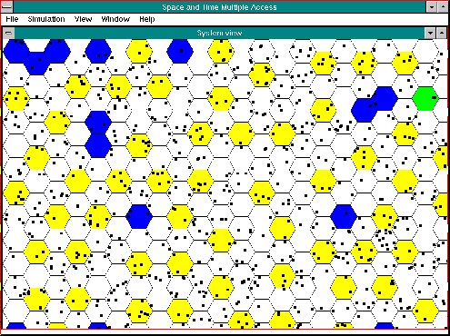Select the green hexagon cell
Screen dimensions: 450x336
coord(425,98)
